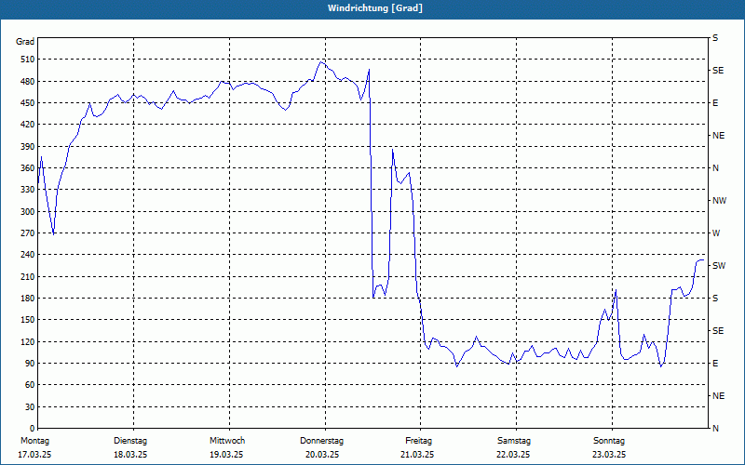Click the 'SW' compass direction label
The width and height of the screenshot is (745, 465).
719,266
